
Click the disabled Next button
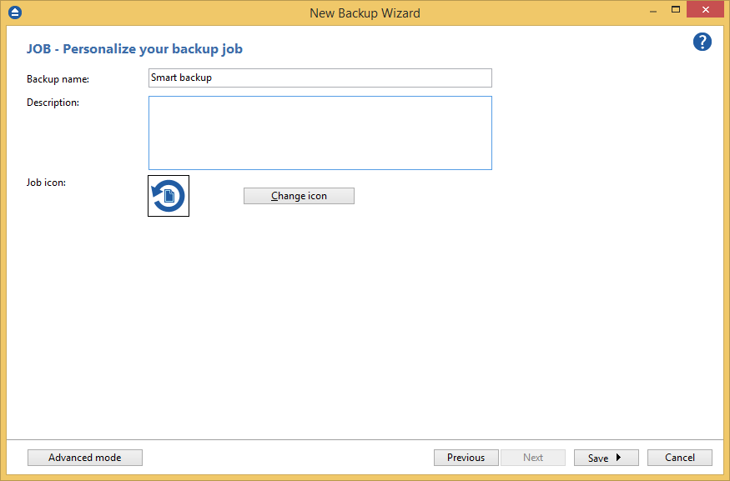[533, 457]
